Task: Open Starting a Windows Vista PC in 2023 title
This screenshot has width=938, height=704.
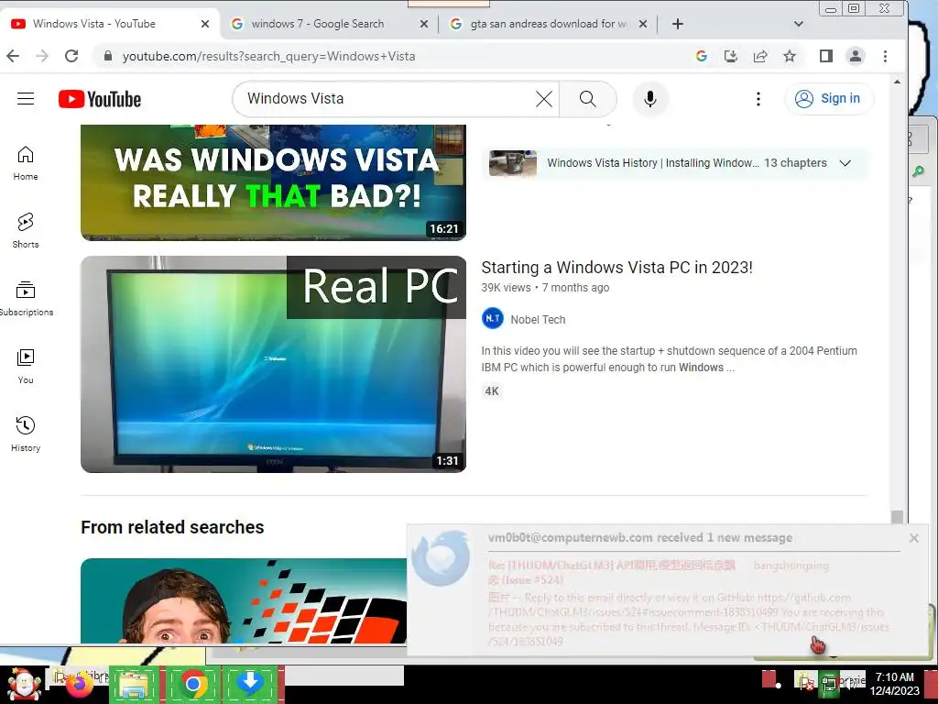Action: [616, 268]
